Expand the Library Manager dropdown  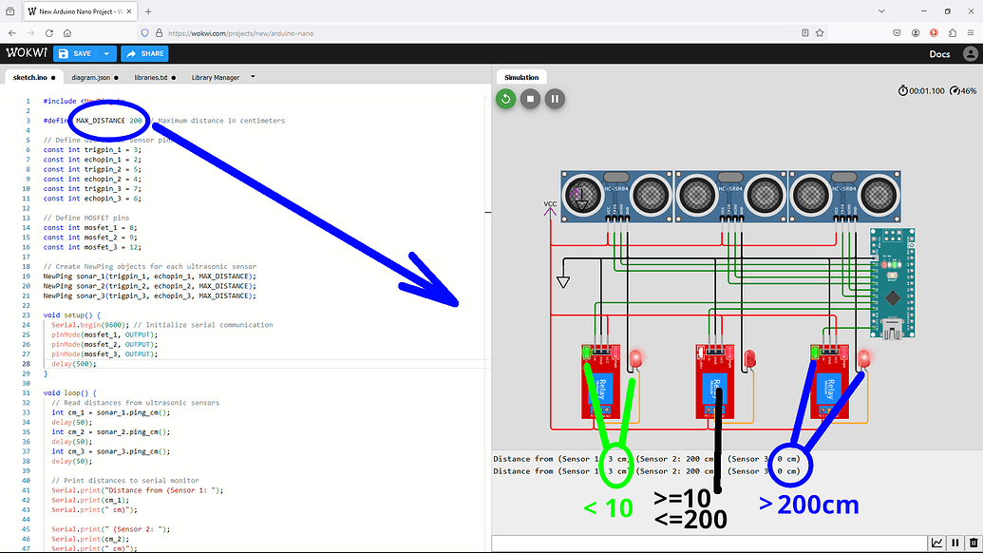[x=251, y=77]
